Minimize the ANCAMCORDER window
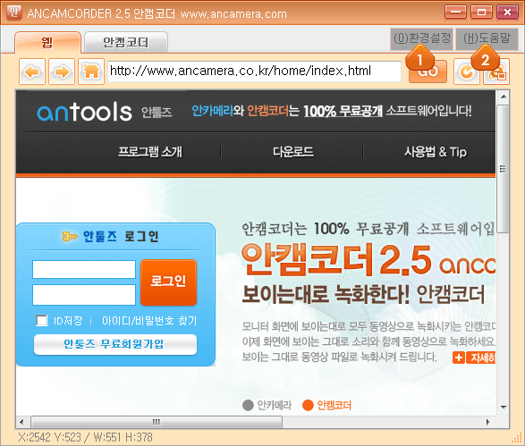 455,13
